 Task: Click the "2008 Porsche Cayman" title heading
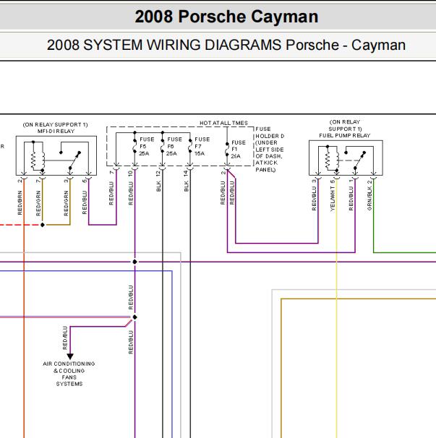(x=226, y=17)
